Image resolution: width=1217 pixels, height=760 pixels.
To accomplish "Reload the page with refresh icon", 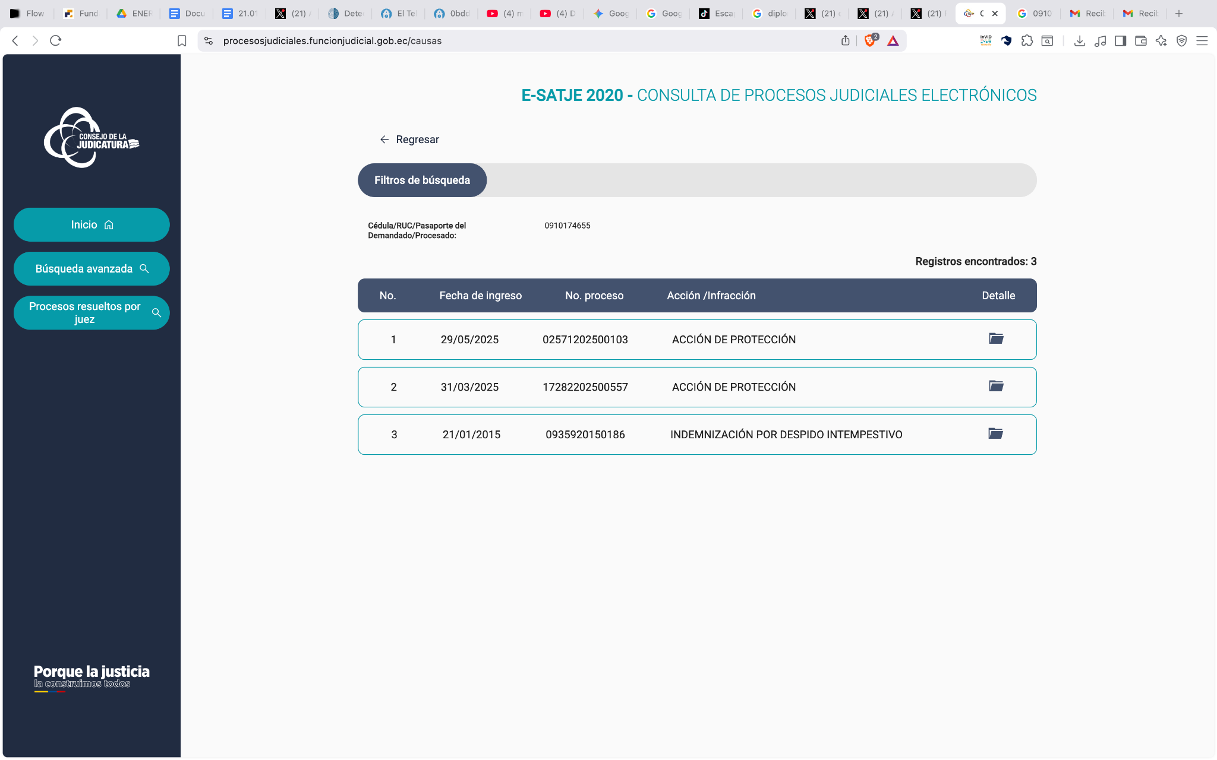I will [56, 40].
